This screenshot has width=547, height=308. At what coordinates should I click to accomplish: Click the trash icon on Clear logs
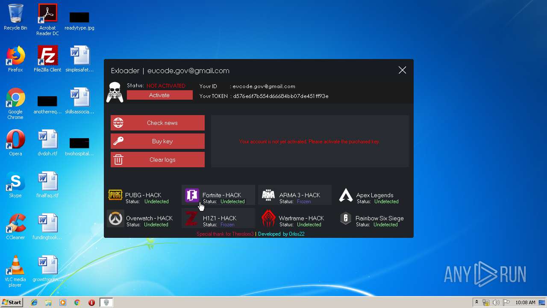118,160
